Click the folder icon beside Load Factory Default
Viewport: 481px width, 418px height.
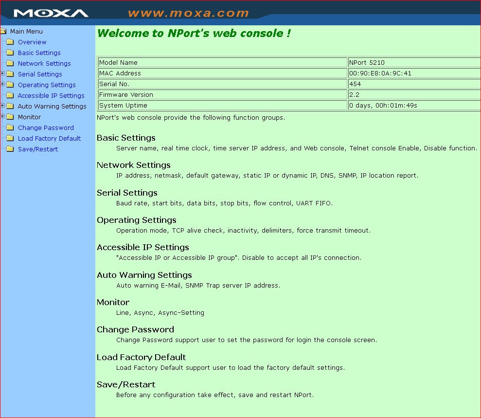point(10,138)
